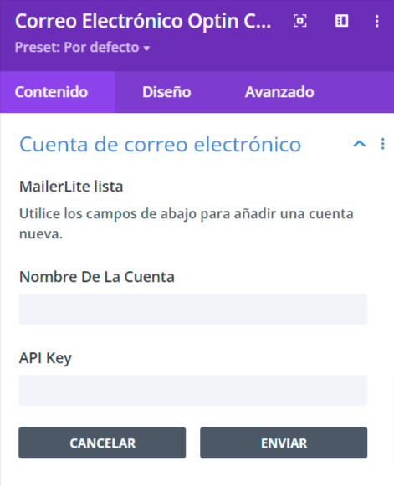
Task: Click the Utilice los campos description text
Action: point(187,223)
